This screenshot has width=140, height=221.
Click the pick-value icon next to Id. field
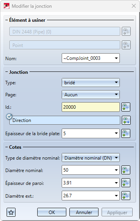point(126,107)
